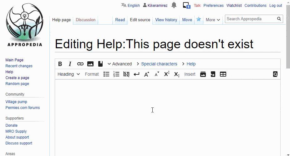
Task: Apply italic formatting
Action: tap(70, 64)
